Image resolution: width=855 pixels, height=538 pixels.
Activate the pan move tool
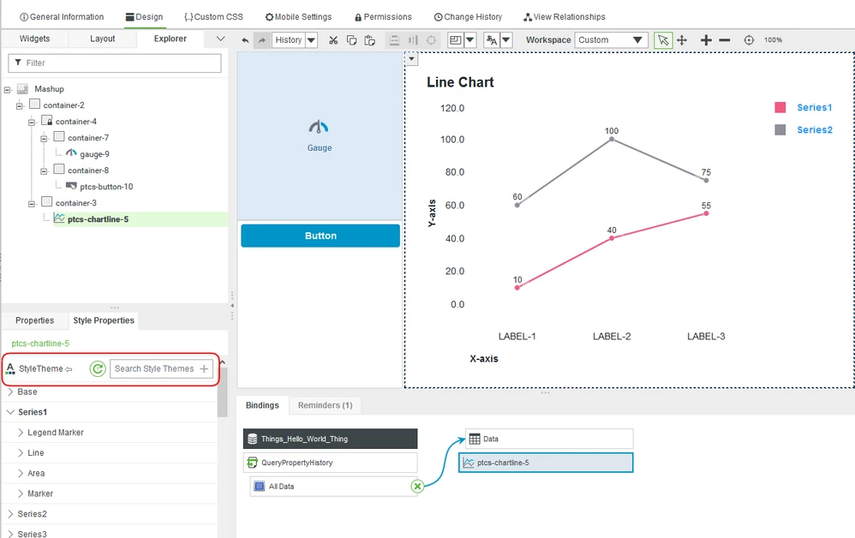(x=682, y=40)
